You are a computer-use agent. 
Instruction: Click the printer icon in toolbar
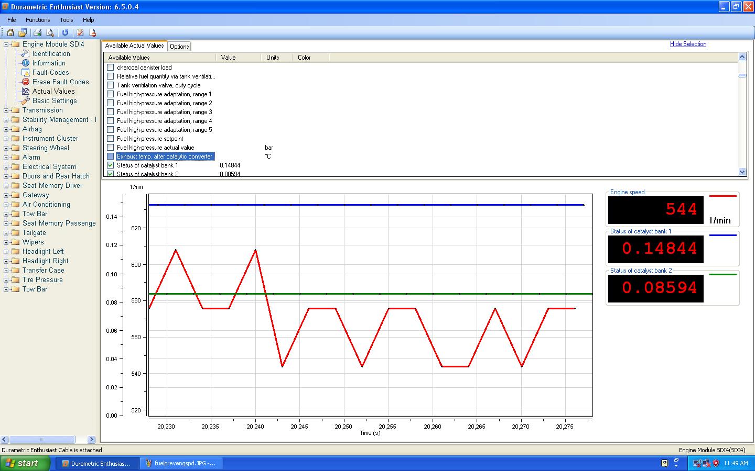tap(38, 32)
